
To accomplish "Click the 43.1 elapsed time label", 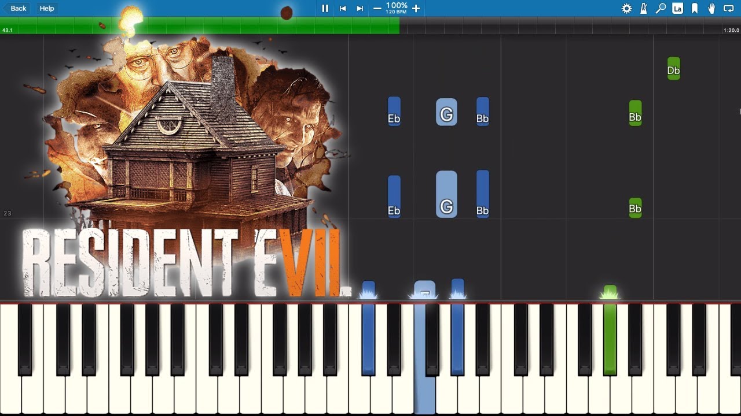I will point(8,30).
